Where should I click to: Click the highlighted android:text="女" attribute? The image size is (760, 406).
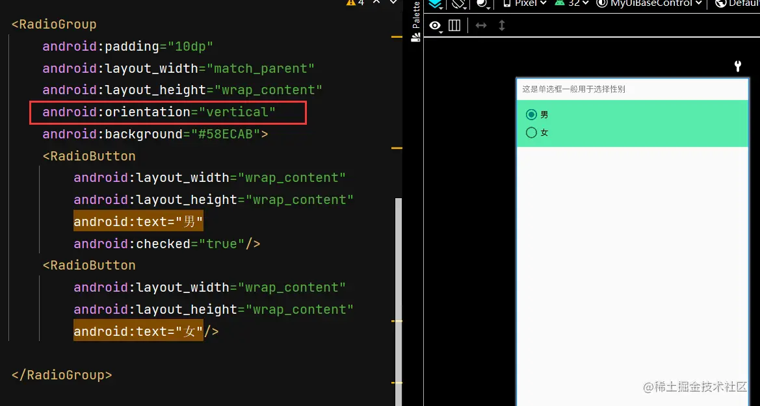138,331
